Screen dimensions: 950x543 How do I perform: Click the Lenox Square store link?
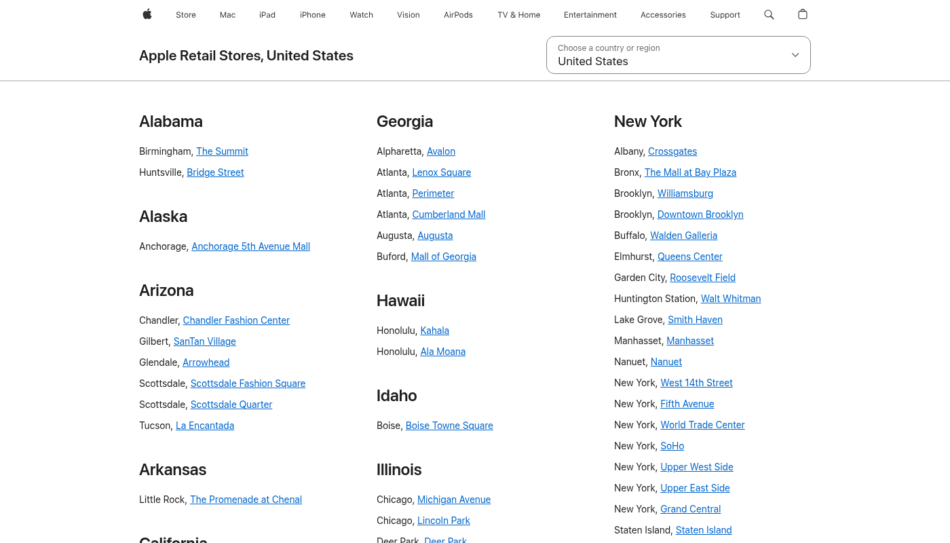441,172
